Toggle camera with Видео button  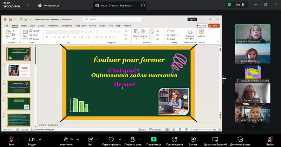click(32, 139)
